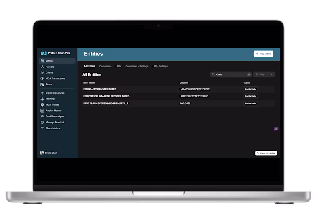The height and width of the screenshot is (206, 317).
Task: Click the Meetings icon in sidebar
Action: (x=42, y=99)
